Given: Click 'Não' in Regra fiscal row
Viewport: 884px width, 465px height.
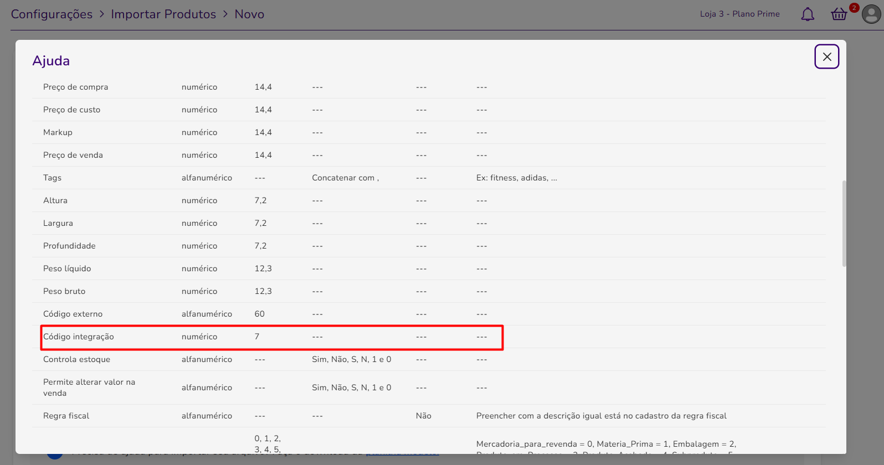Looking at the screenshot, I should [x=424, y=416].
